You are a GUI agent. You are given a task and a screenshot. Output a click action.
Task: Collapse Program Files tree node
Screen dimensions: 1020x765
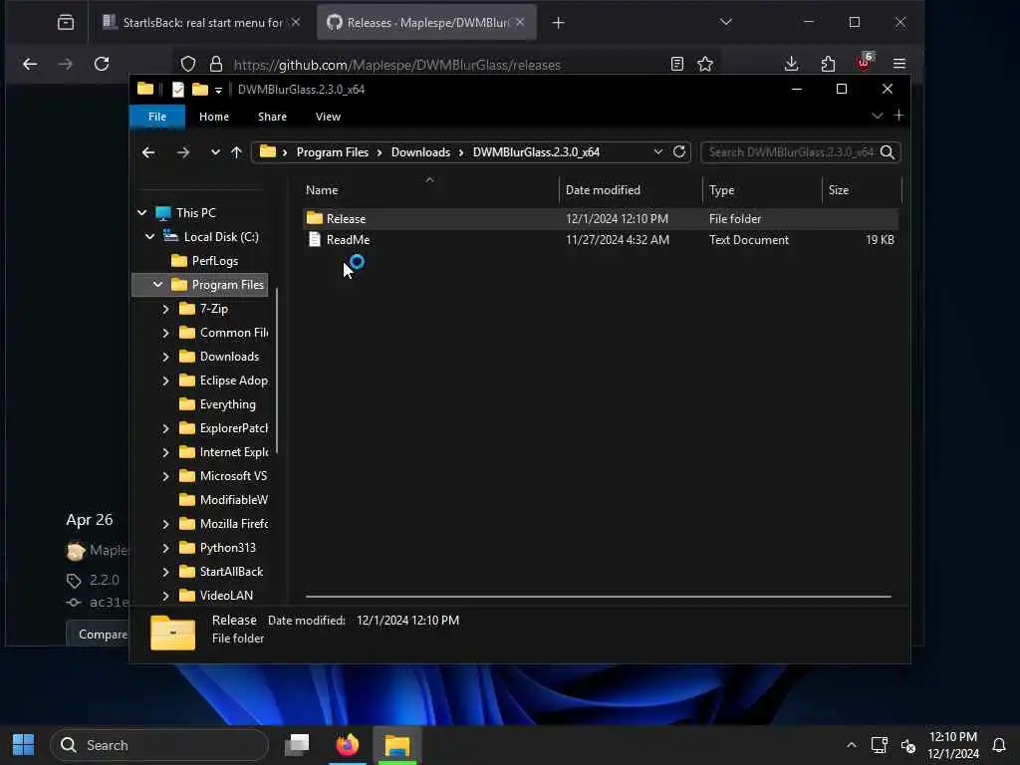coord(157,284)
